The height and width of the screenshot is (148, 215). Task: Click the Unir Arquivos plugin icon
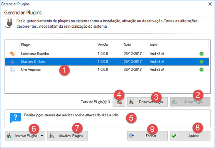tap(12, 70)
